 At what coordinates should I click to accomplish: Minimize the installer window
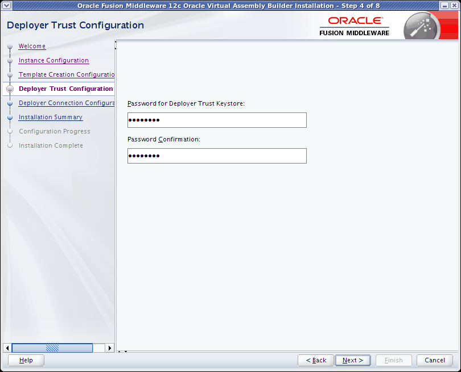445,5
